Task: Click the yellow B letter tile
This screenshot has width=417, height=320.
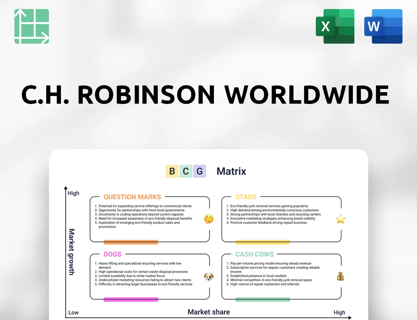Action: point(172,171)
